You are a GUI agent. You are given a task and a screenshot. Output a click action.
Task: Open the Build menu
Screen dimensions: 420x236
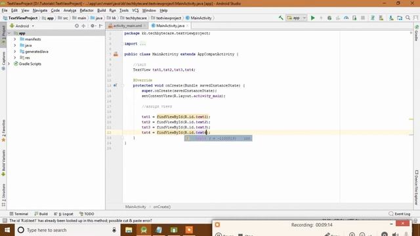pos(101,10)
